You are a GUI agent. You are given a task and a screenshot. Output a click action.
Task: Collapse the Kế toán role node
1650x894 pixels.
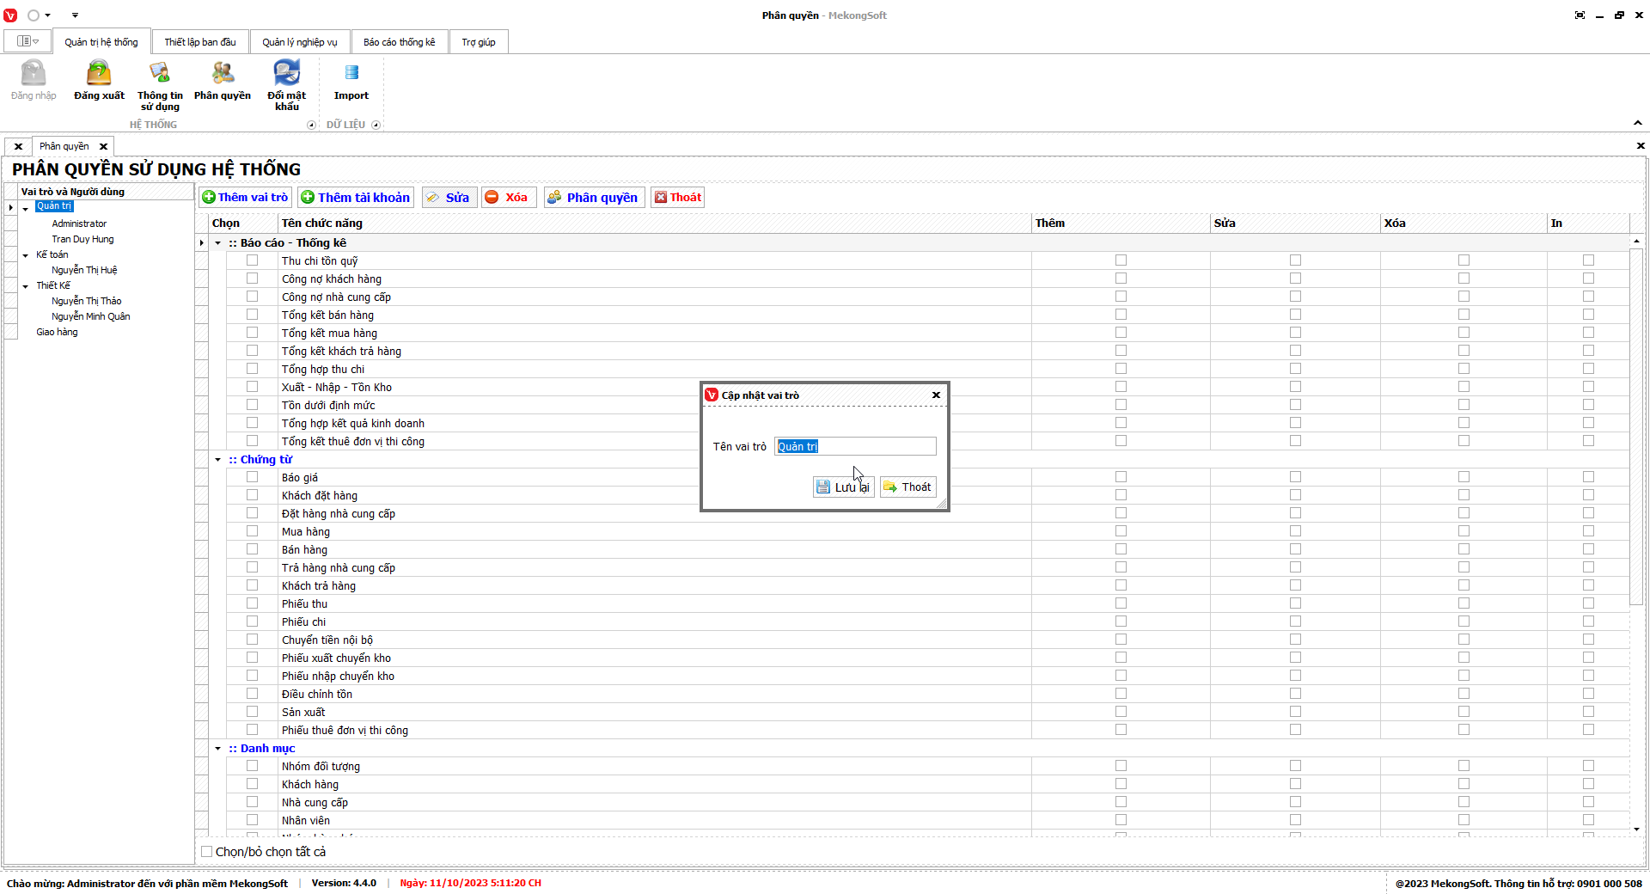tap(26, 255)
